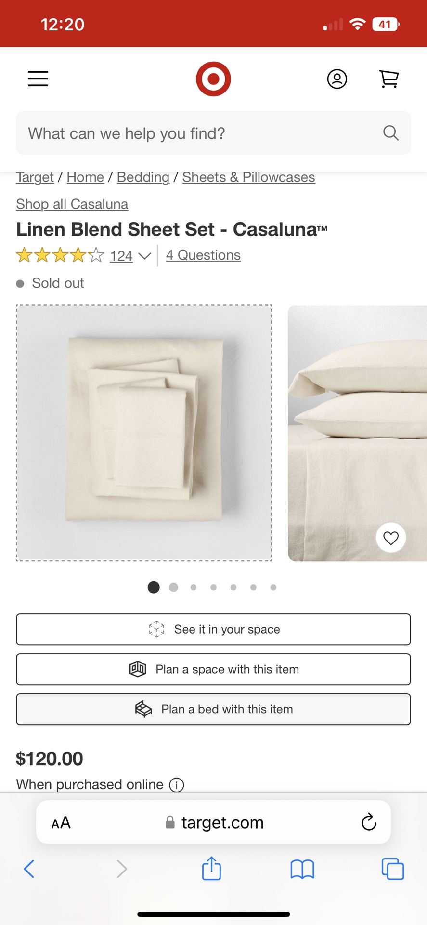The image size is (427, 925).
Task: Open Safari bookmarks
Action: [302, 869]
